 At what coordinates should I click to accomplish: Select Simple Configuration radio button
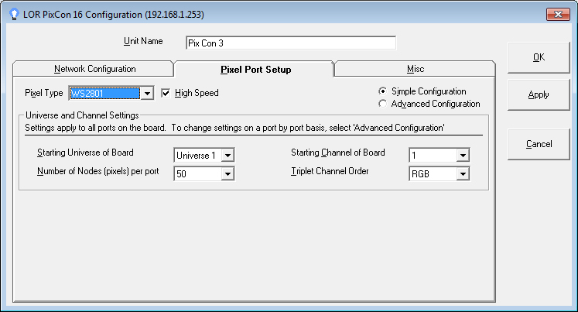coord(383,91)
